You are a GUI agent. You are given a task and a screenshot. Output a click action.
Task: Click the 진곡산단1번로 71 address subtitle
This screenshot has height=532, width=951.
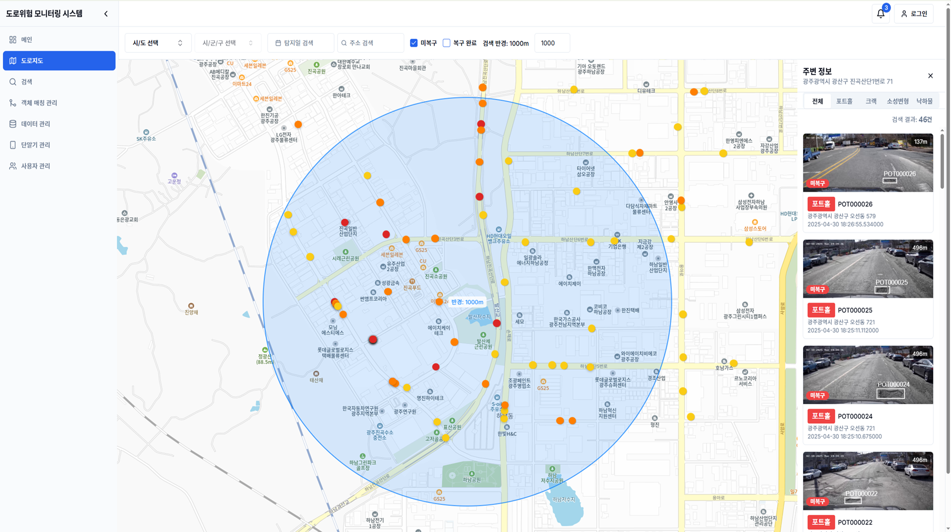pyautogui.click(x=848, y=82)
